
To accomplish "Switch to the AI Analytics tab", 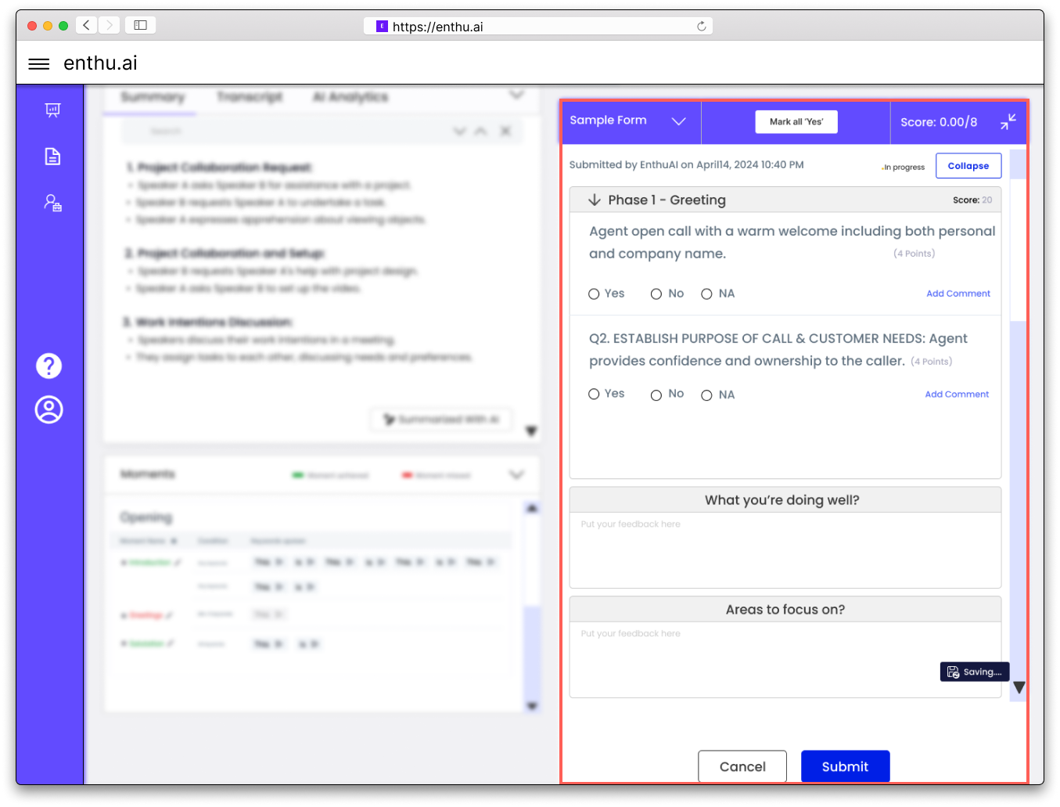I will [350, 96].
